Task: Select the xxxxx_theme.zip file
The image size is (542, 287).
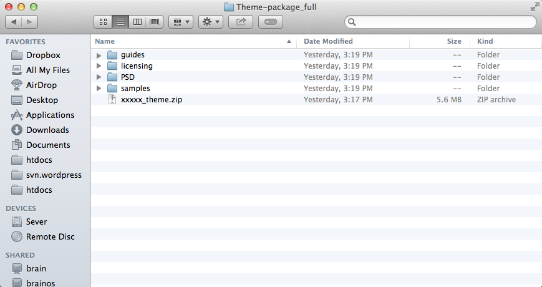Action: click(151, 100)
